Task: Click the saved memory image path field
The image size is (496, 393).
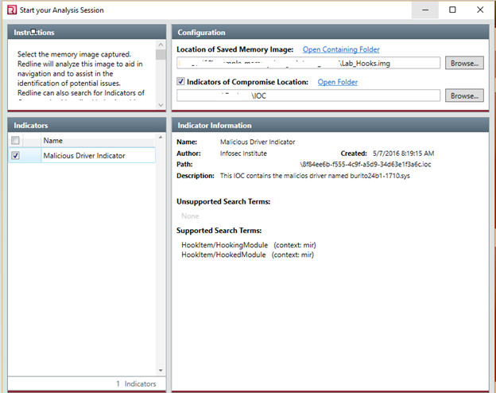Action: point(308,63)
